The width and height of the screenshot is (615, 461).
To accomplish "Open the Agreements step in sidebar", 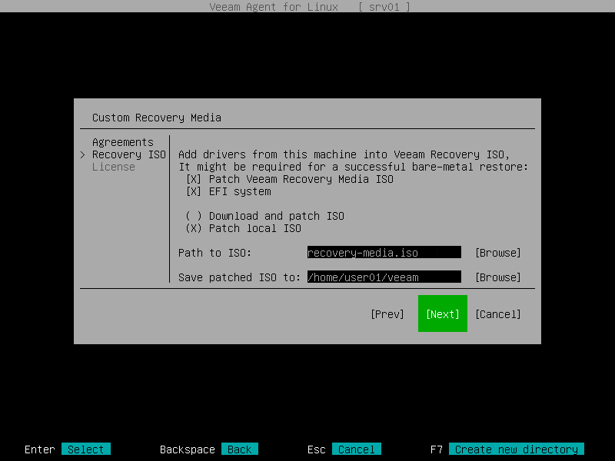I will click(123, 142).
